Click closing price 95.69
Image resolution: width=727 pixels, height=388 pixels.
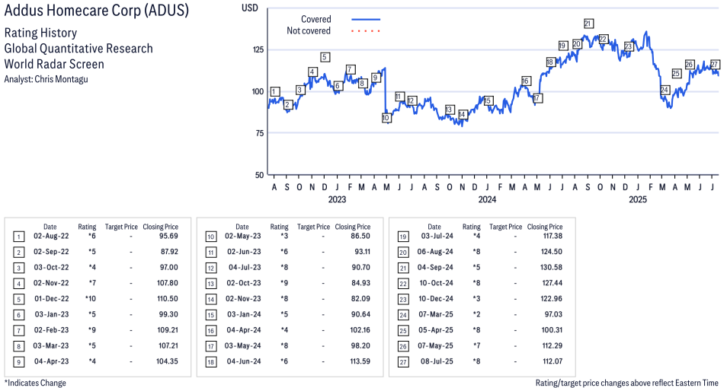coord(168,236)
